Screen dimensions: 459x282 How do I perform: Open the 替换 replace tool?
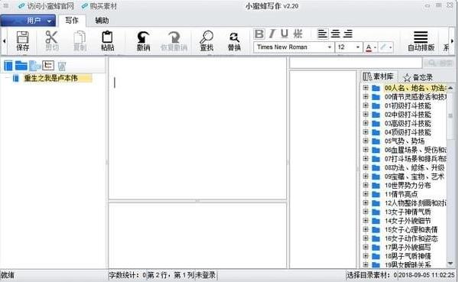pyautogui.click(x=234, y=41)
